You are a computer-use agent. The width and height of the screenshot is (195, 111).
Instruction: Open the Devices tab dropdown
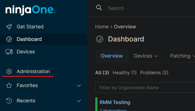[x=146, y=56]
